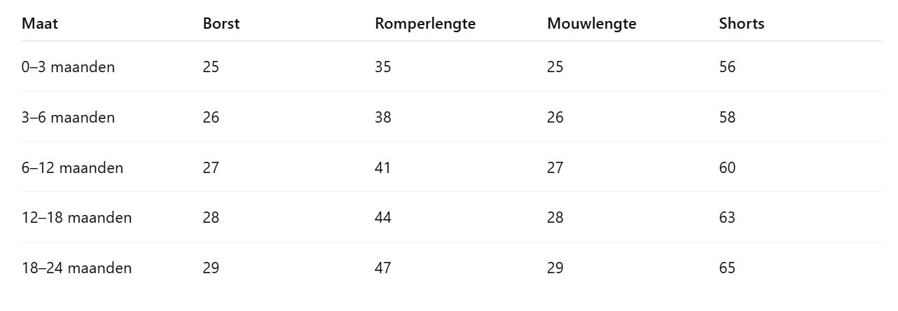
Task: Select the 18–24 maanden size label
Action: point(77,268)
